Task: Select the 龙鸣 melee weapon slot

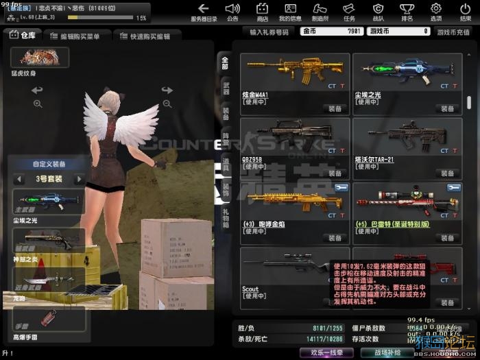Action: (x=49, y=279)
